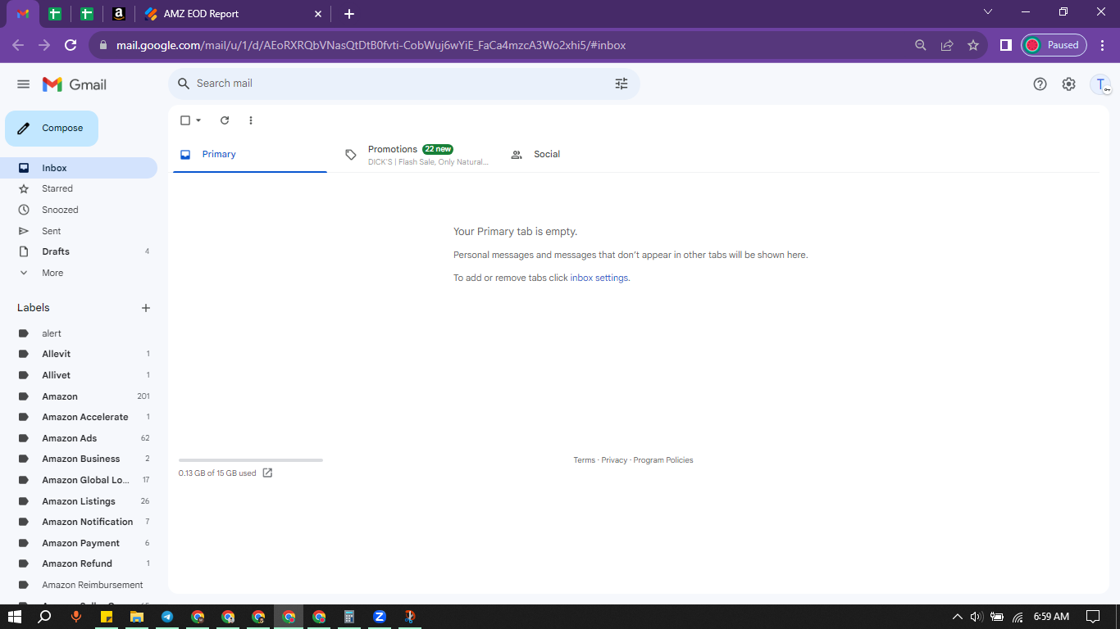Bookmark this tab with the star

coord(973,45)
